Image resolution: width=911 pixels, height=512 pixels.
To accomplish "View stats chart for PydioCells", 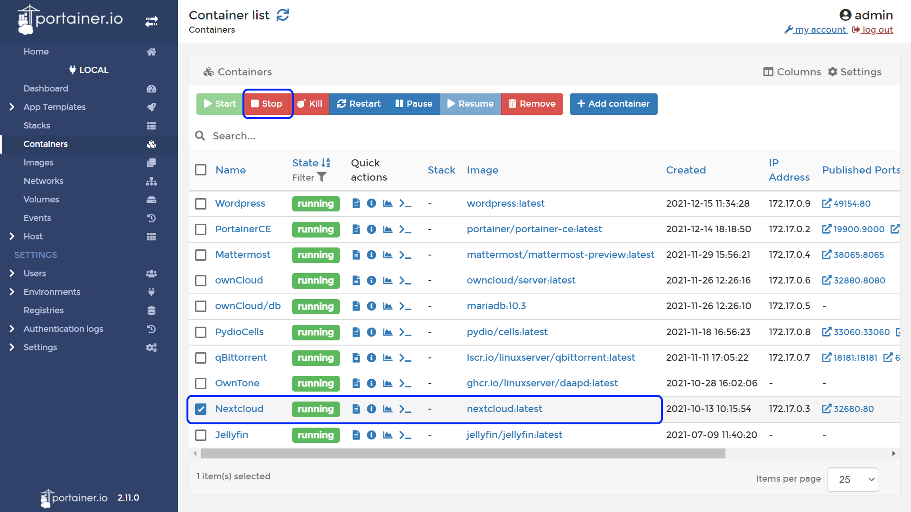I will tap(388, 332).
